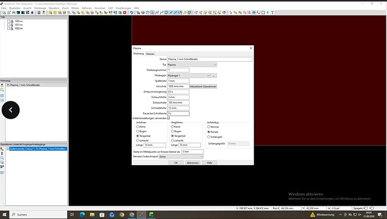Click Abbrechen in the Plasma dialog
The image size is (387, 219).
tap(192, 163)
